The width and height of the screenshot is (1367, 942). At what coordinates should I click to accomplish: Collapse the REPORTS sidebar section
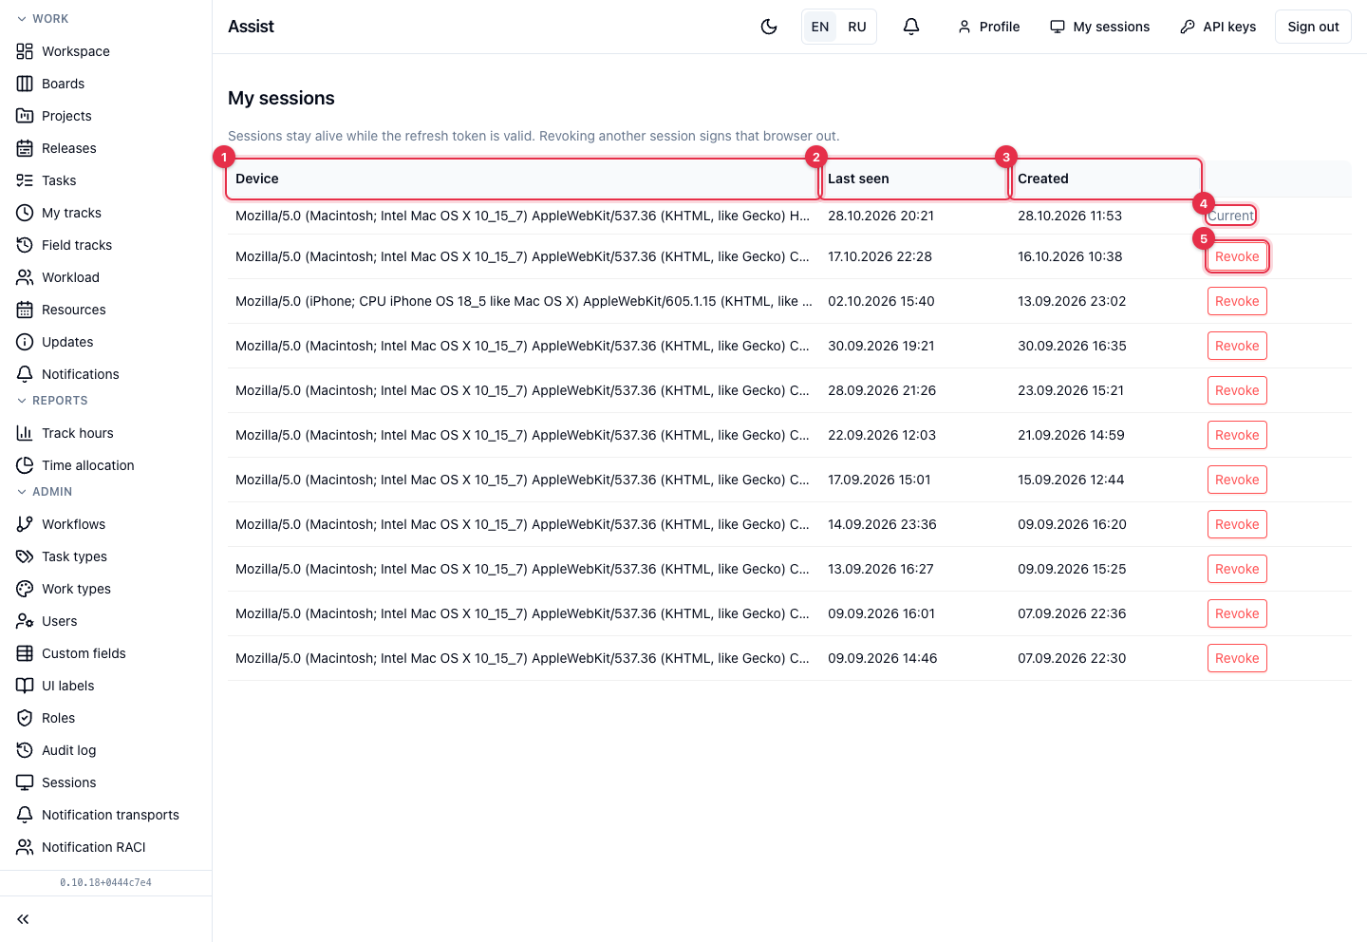pyautogui.click(x=52, y=401)
